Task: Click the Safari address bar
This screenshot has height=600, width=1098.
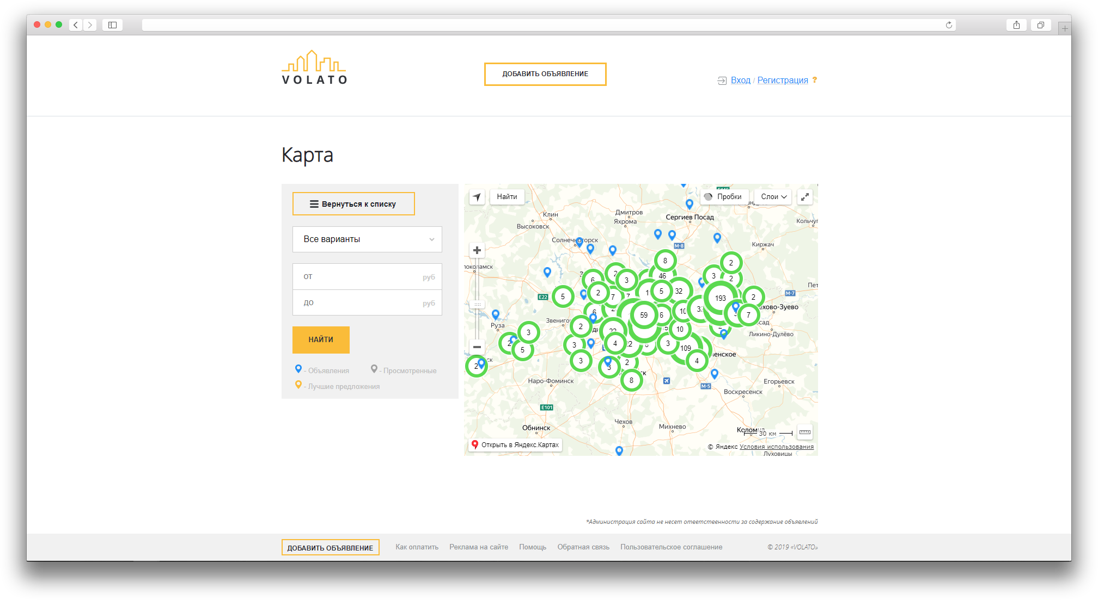Action: pos(548,25)
